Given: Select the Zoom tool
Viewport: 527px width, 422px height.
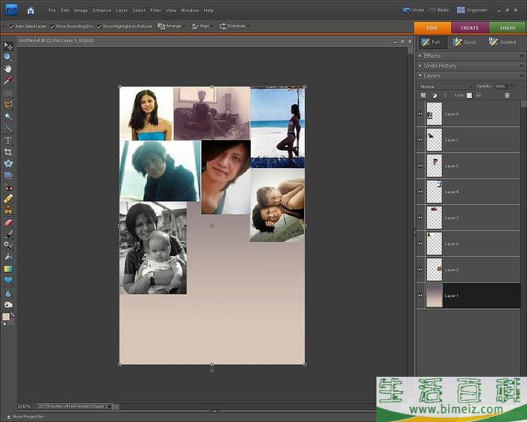Looking at the screenshot, I should pyautogui.click(x=8, y=57).
